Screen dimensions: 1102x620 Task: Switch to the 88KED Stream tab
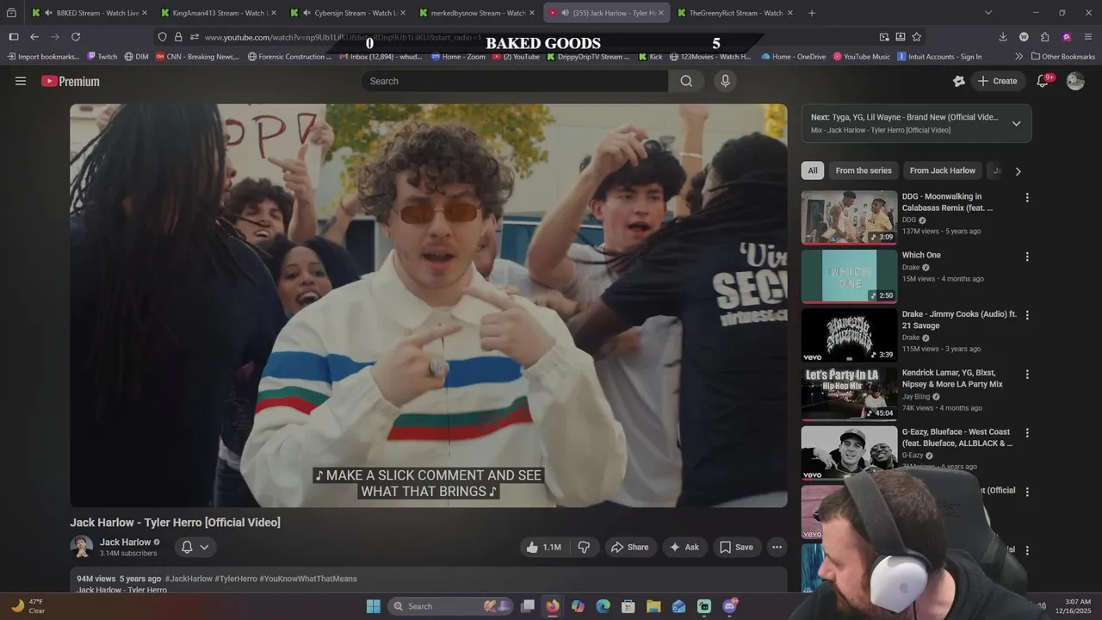[90, 13]
